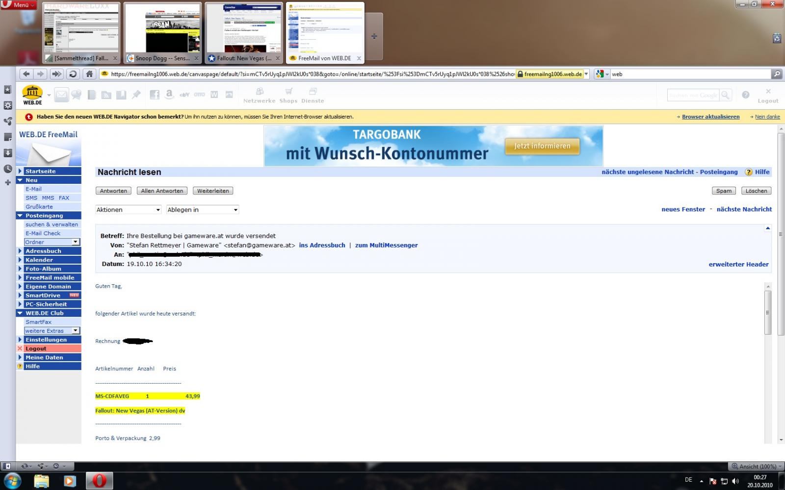Open the erweiterter Header link
Image resolution: width=785 pixels, height=490 pixels.
point(738,264)
